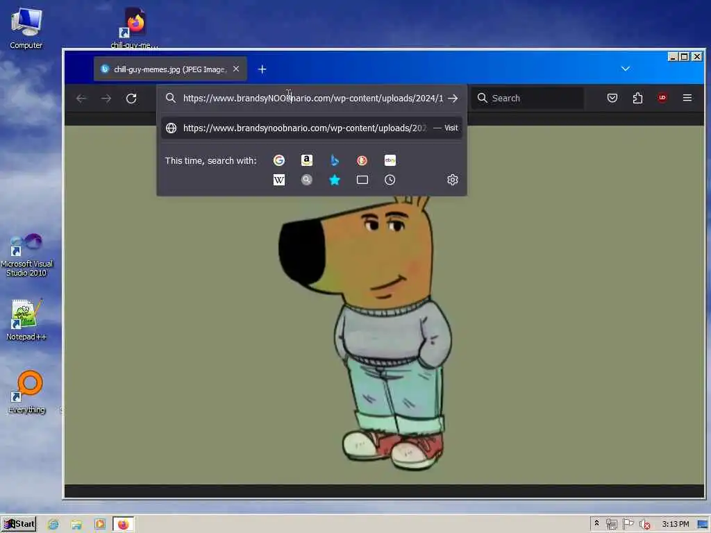Image resolution: width=711 pixels, height=533 pixels.
Task: Select Notepad++ desktop shortcut
Action: tap(26, 319)
